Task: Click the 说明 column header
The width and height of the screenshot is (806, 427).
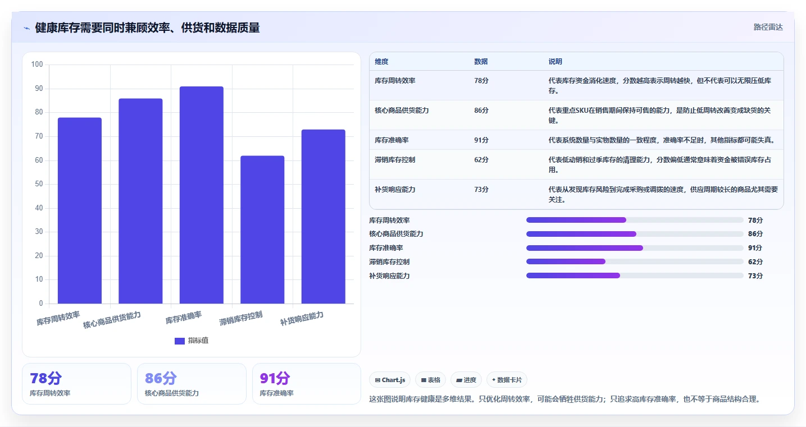Action: pyautogui.click(x=555, y=62)
